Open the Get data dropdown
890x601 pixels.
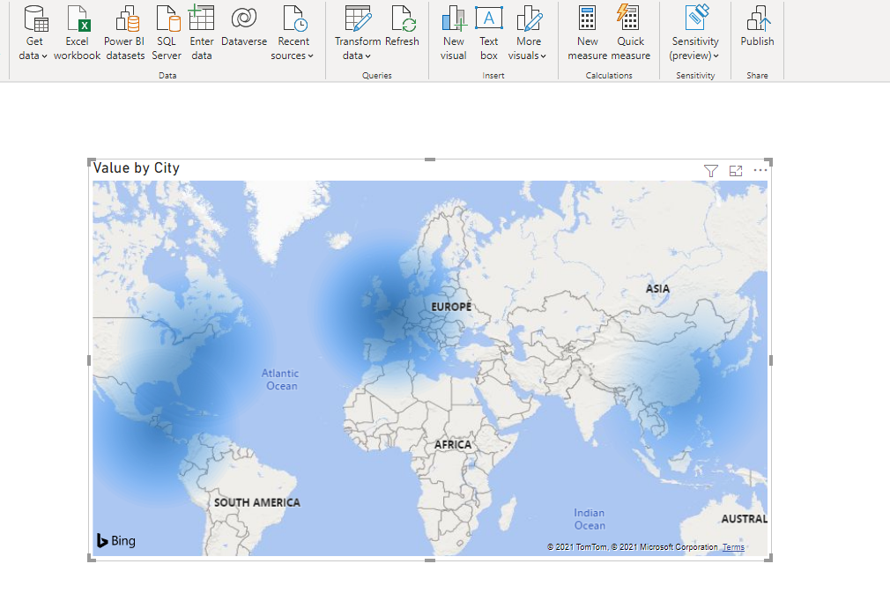point(33,33)
